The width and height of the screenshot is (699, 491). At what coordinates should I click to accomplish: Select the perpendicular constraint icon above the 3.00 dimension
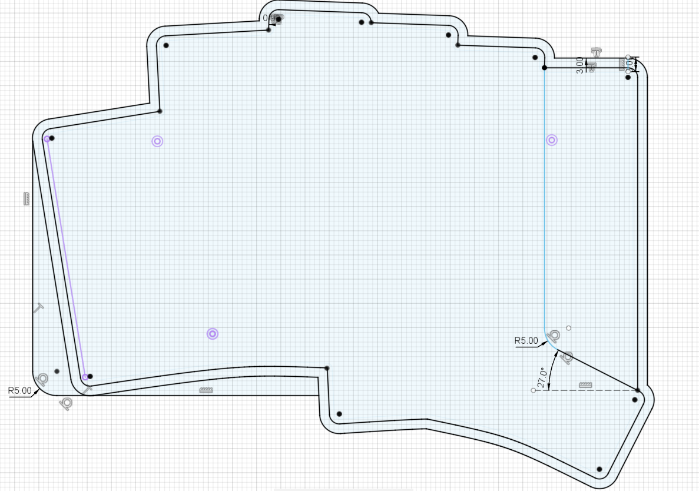click(596, 51)
